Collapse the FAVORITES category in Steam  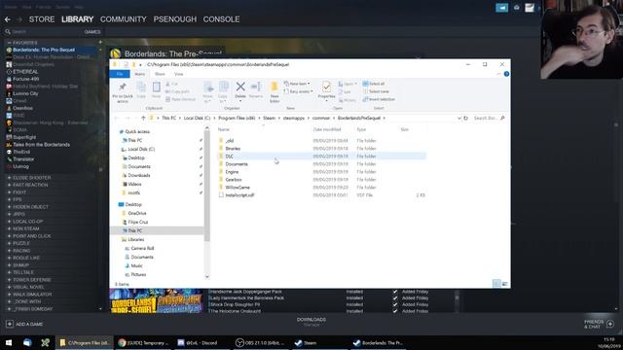point(9,43)
